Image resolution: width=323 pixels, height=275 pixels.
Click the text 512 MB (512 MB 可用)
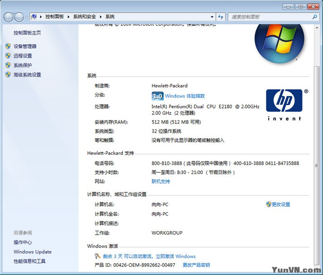pos(176,122)
